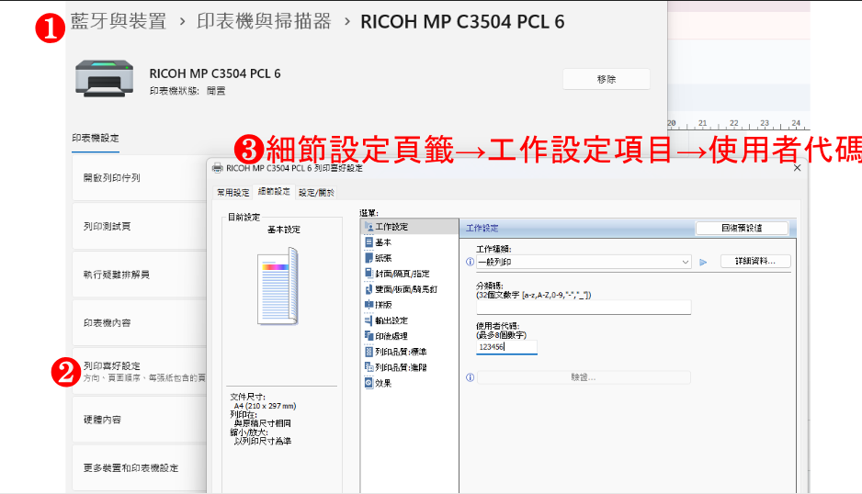Image resolution: width=862 pixels, height=494 pixels.
Task: Click the blue arrow icon next to 一般列印
Action: pos(703,262)
